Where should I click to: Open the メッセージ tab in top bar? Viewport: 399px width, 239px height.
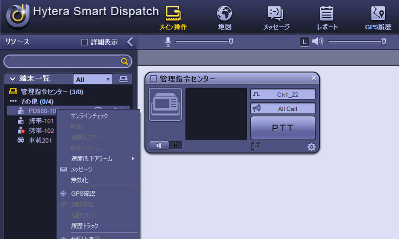tap(276, 18)
